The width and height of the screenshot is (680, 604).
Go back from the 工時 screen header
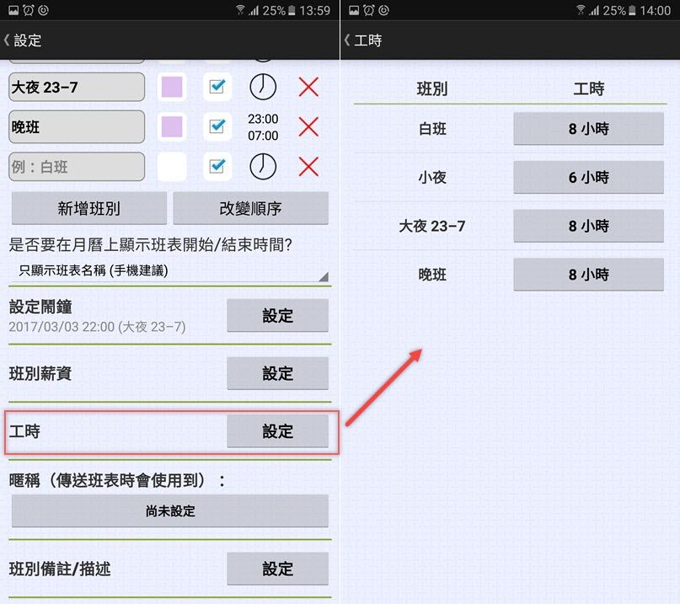coord(347,40)
